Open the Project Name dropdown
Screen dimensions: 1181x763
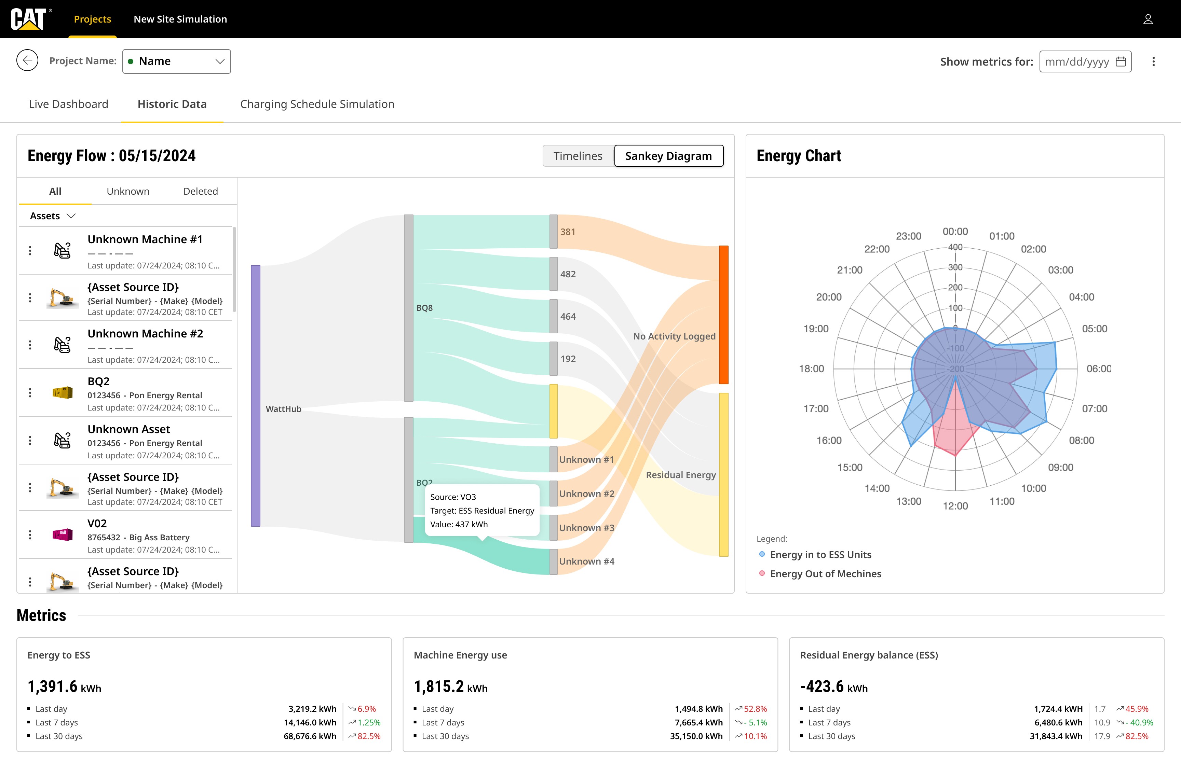coord(176,61)
